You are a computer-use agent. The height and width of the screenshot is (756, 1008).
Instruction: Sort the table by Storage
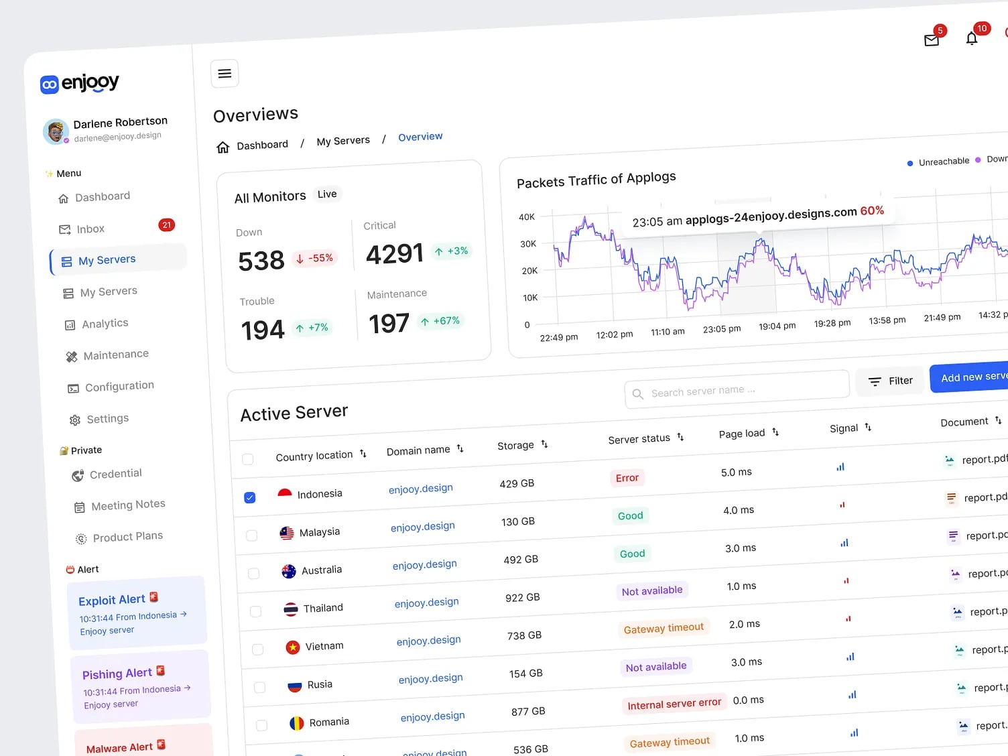click(544, 444)
